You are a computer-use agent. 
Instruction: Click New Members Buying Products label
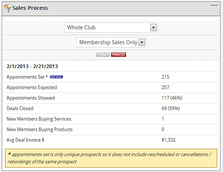point(40,129)
